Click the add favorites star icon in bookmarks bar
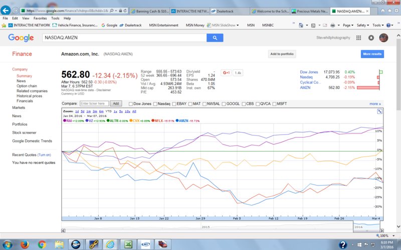401x250 pixels. coord(4,25)
